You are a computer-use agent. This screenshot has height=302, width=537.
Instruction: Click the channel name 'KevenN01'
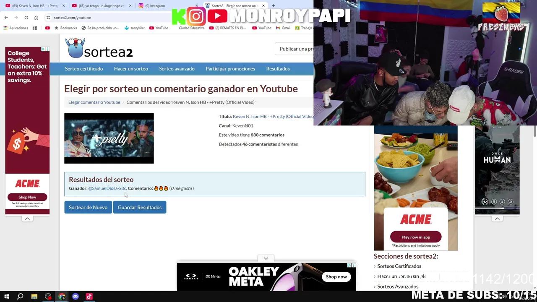click(x=243, y=125)
